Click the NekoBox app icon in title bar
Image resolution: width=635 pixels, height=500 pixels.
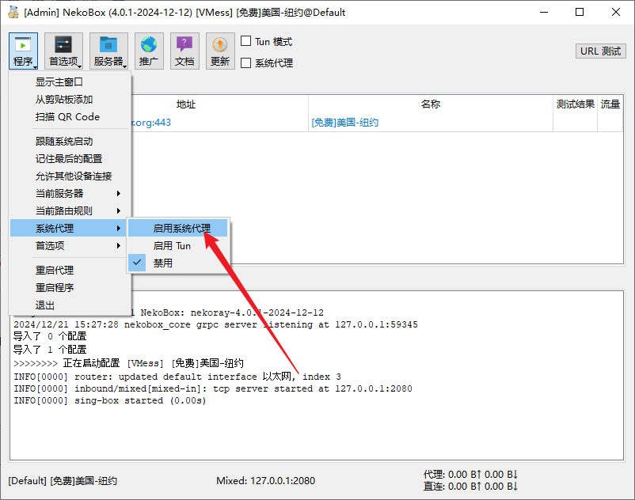click(13, 12)
